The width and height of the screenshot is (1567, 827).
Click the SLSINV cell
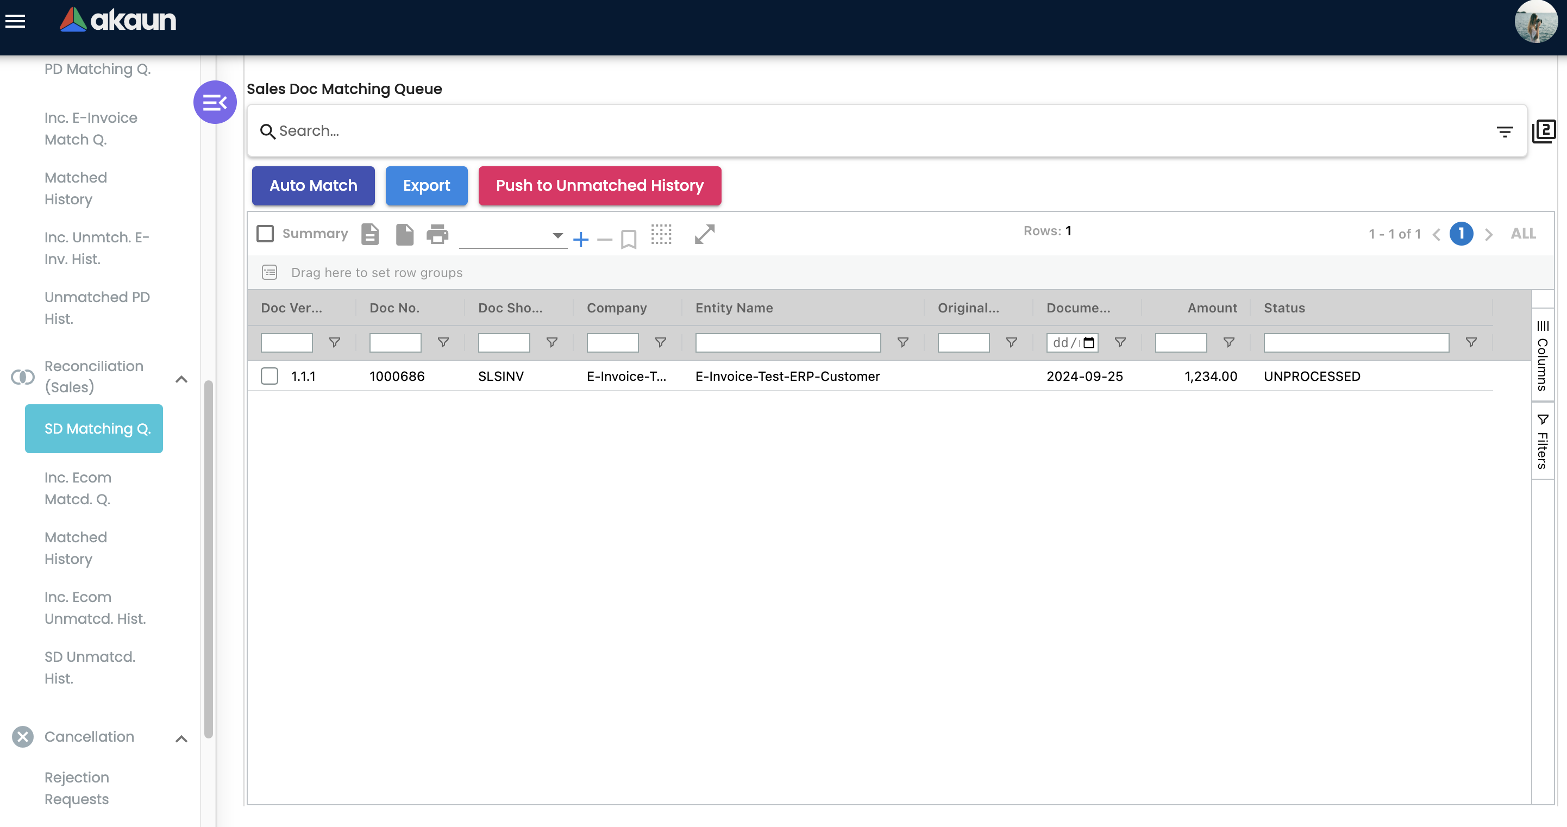point(500,376)
